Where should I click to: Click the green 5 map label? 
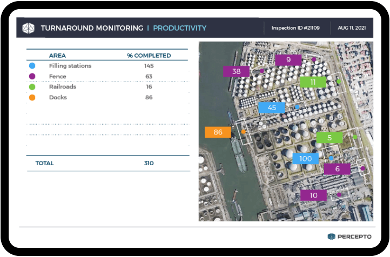click(x=330, y=138)
